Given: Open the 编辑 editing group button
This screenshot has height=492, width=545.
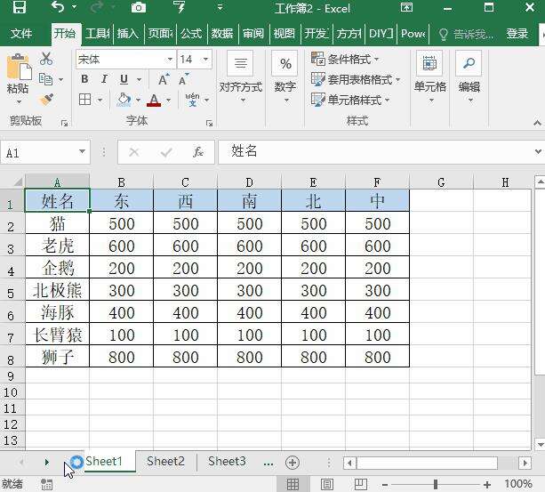Looking at the screenshot, I should tap(469, 77).
